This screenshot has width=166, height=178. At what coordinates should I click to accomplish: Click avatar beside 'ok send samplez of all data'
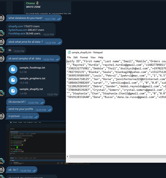2,58
